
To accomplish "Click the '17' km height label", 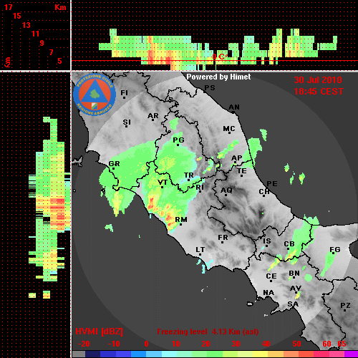I will click(x=8, y=7).
